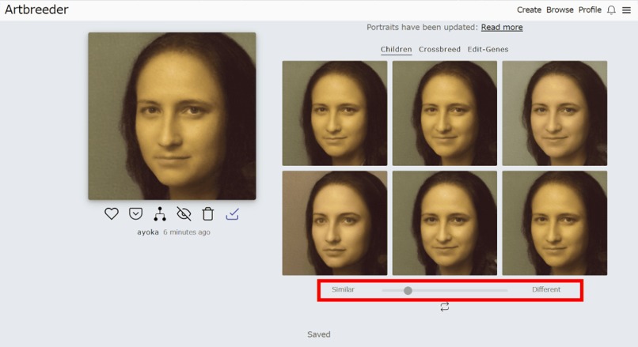Click the Similar label
The height and width of the screenshot is (347, 638).
pos(343,289)
